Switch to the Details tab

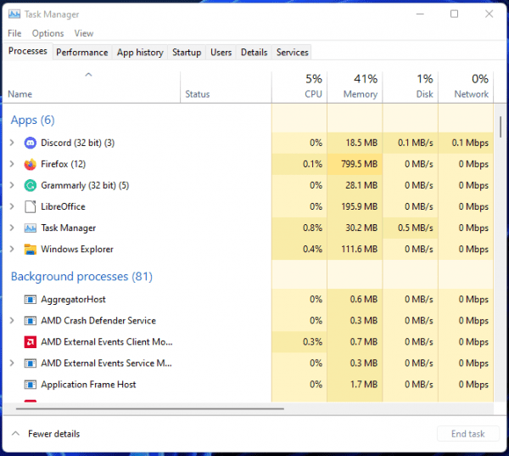coord(255,53)
